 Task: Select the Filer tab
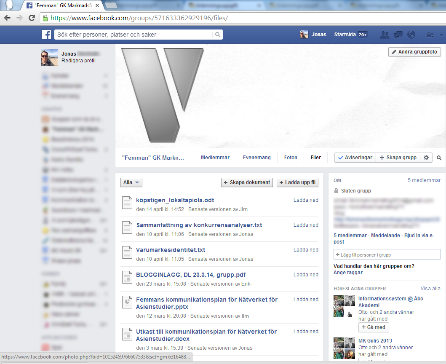pyautogui.click(x=316, y=158)
